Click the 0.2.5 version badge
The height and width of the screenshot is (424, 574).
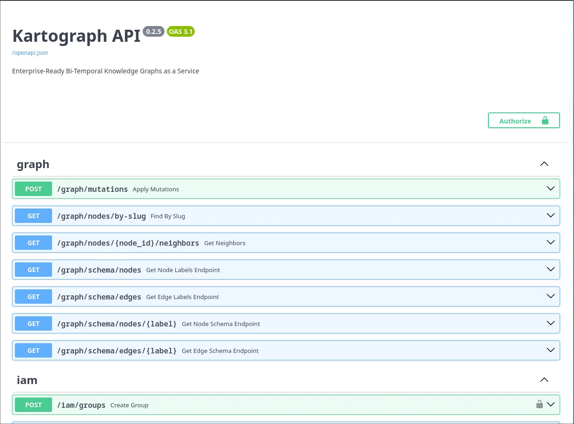point(153,31)
